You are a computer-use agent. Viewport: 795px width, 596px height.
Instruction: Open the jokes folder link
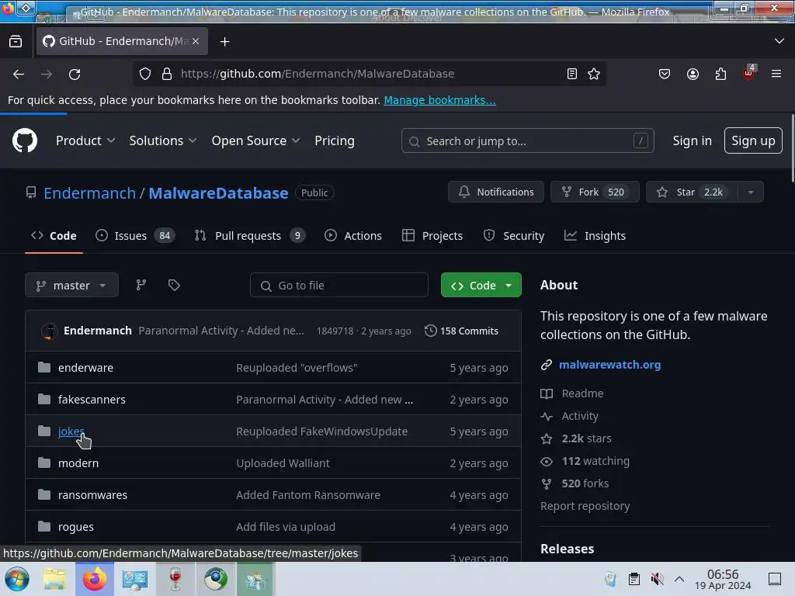[71, 431]
